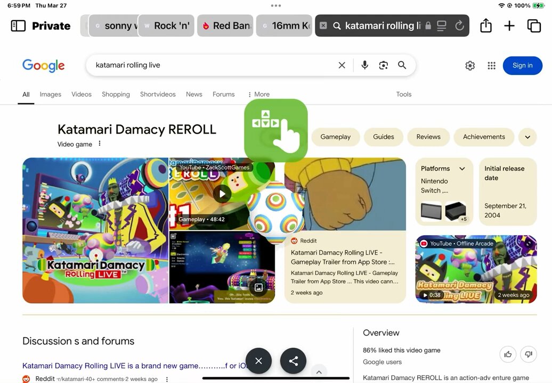
Task: Open the Google apps grid
Action: 491,66
